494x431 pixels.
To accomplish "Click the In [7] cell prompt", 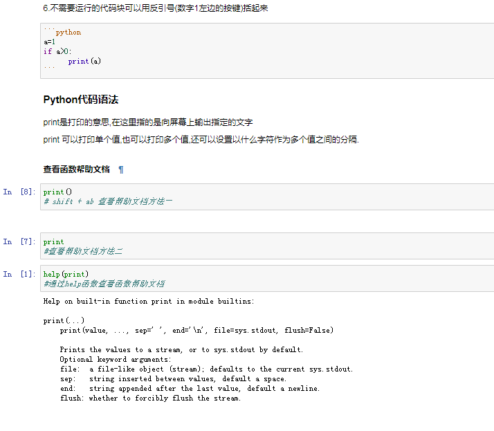I will pos(19,241).
